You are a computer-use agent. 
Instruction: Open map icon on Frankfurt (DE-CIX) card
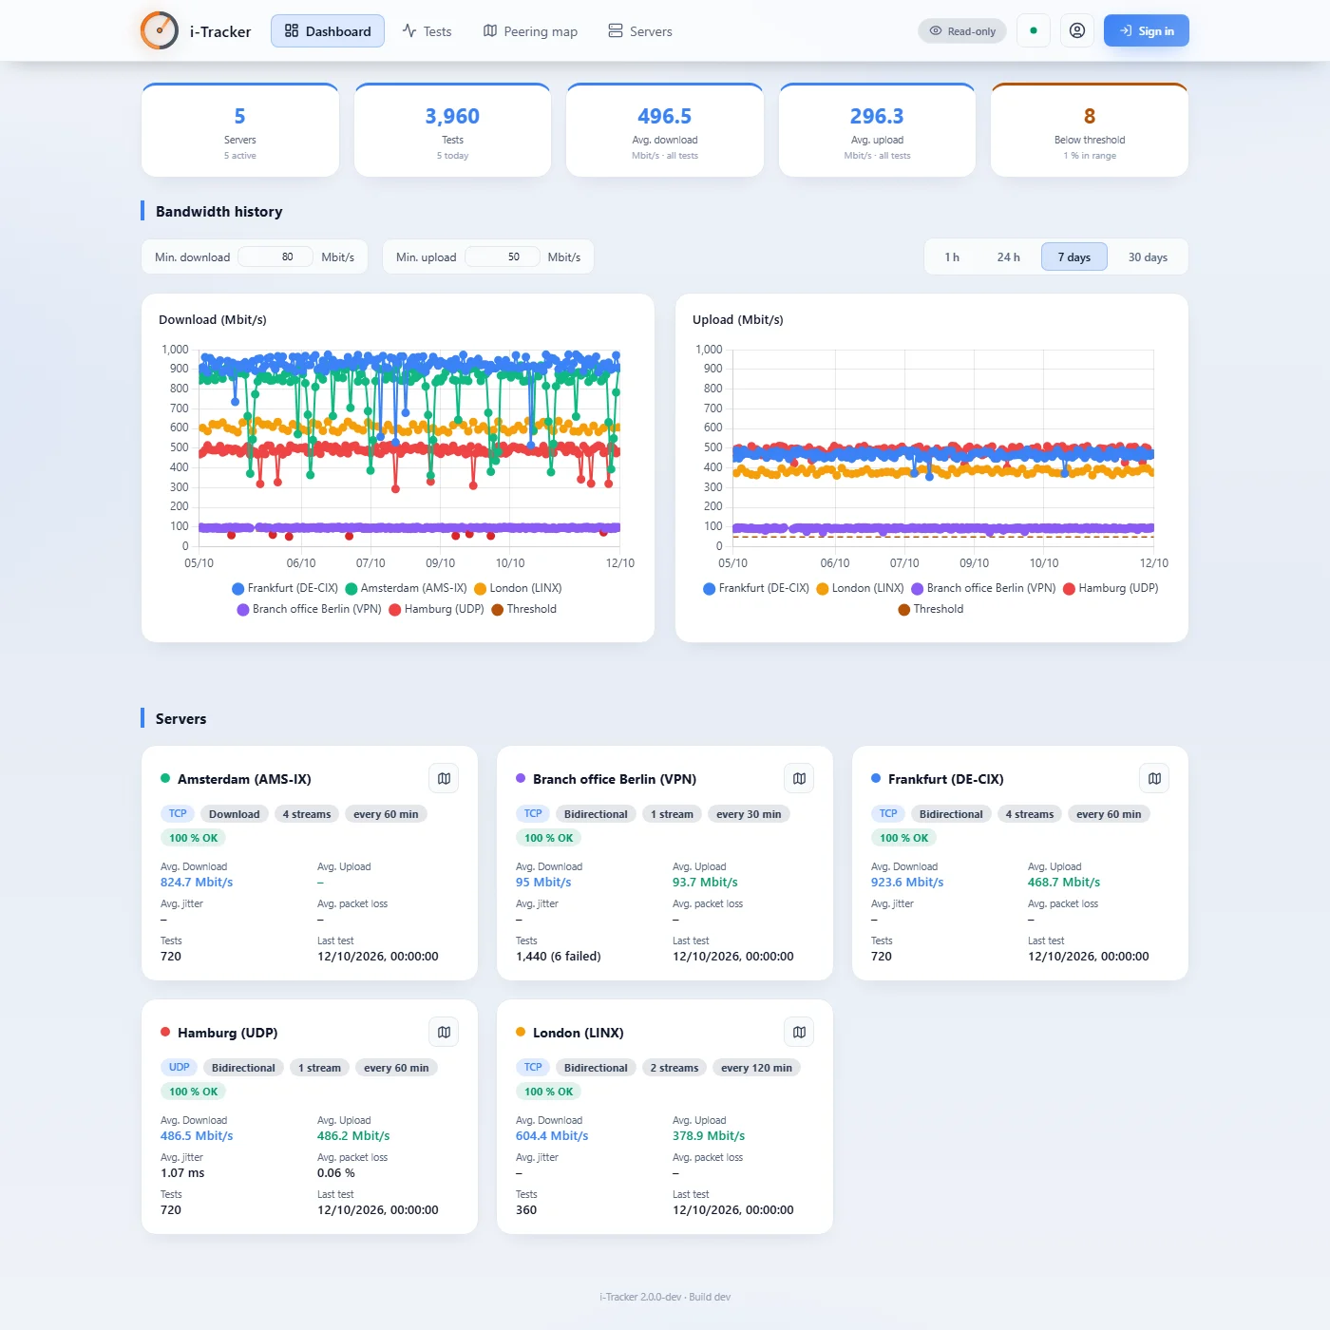point(1154,779)
